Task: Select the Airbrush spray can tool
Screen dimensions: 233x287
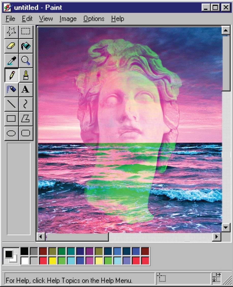Action: tap(12, 90)
